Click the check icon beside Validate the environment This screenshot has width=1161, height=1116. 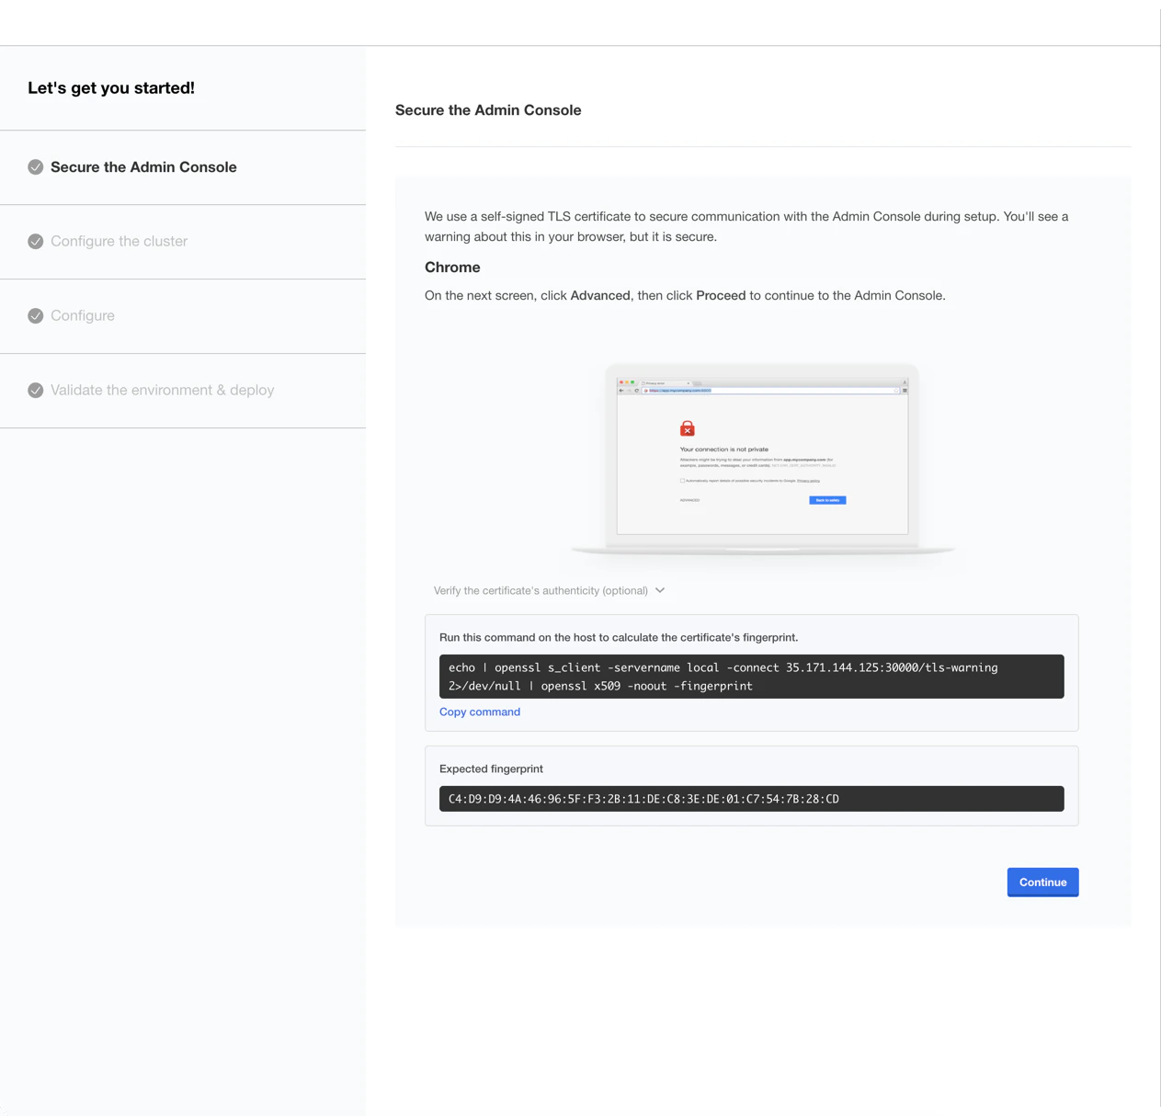tap(35, 390)
